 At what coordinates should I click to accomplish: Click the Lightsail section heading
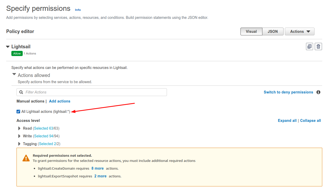point(21,47)
